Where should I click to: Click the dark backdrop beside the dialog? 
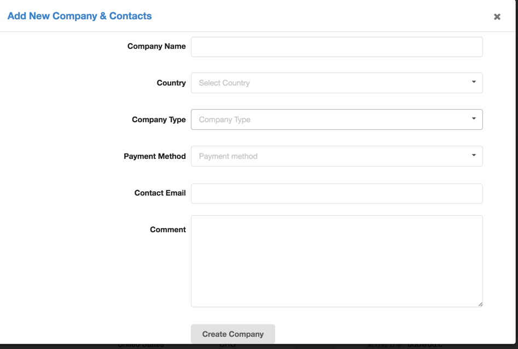(x=517, y=165)
